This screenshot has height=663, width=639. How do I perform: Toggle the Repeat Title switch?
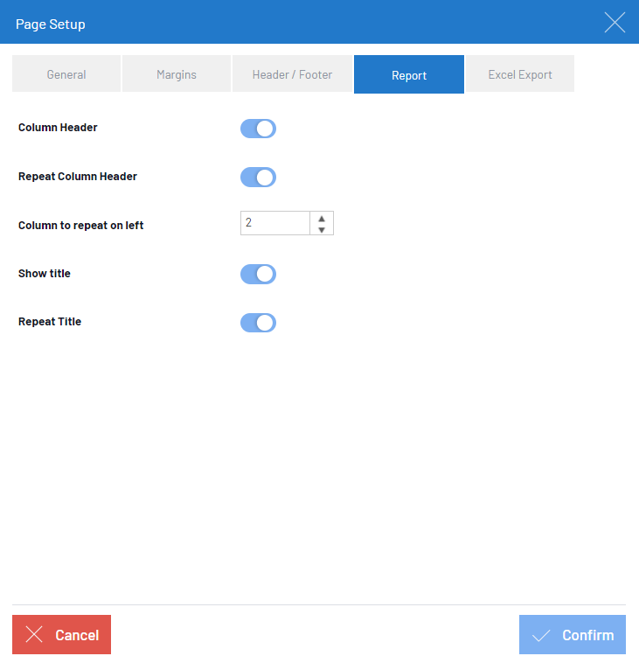[x=258, y=323]
